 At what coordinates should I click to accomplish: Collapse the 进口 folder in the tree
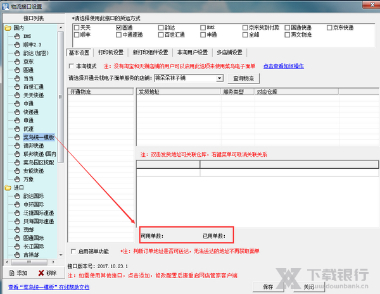coord(8,188)
